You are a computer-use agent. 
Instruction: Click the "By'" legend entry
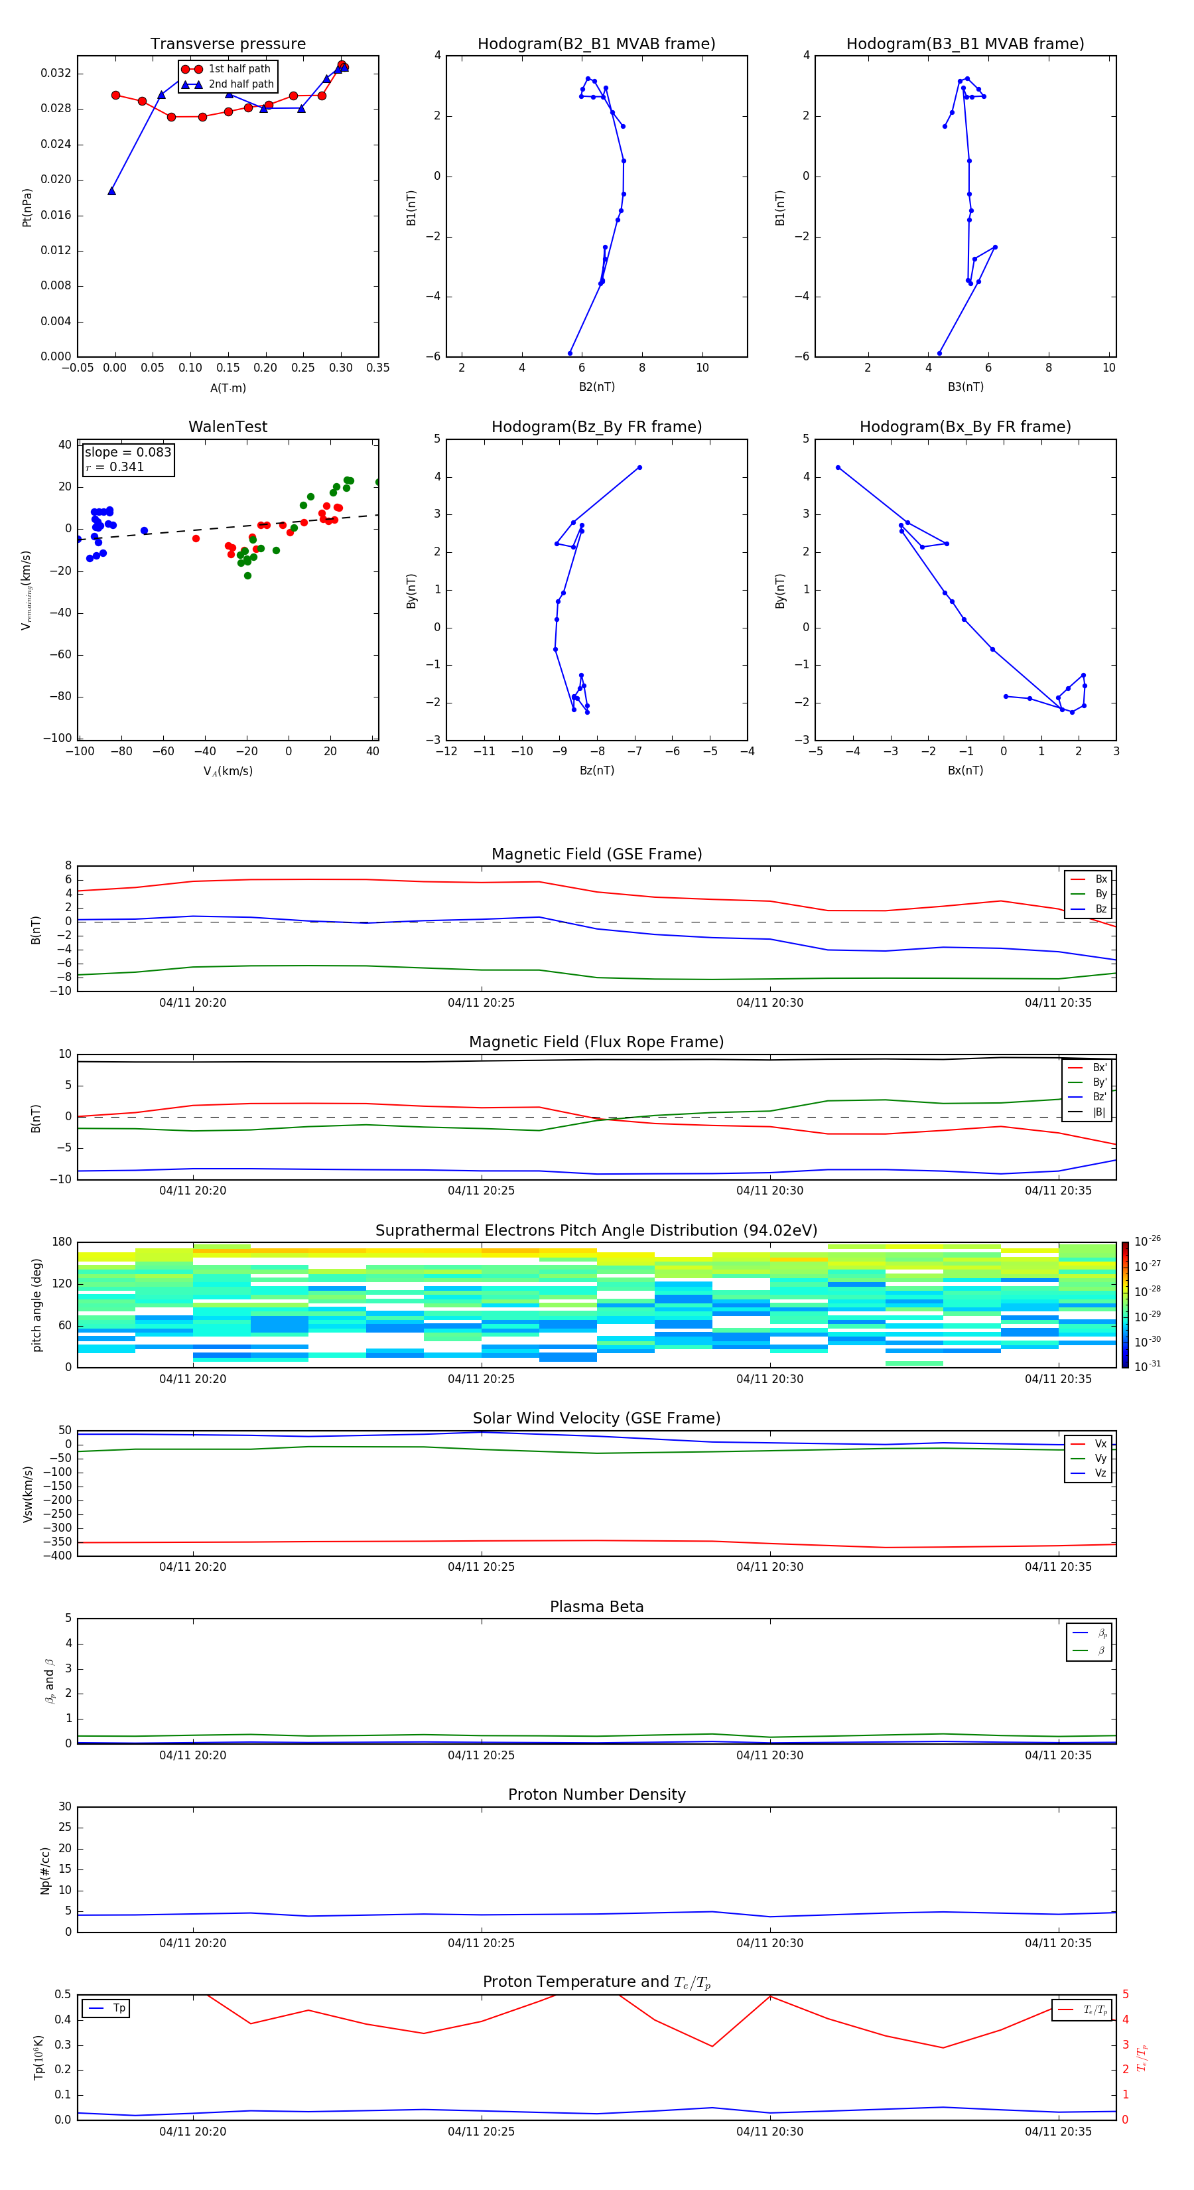pyautogui.click(x=1087, y=1082)
